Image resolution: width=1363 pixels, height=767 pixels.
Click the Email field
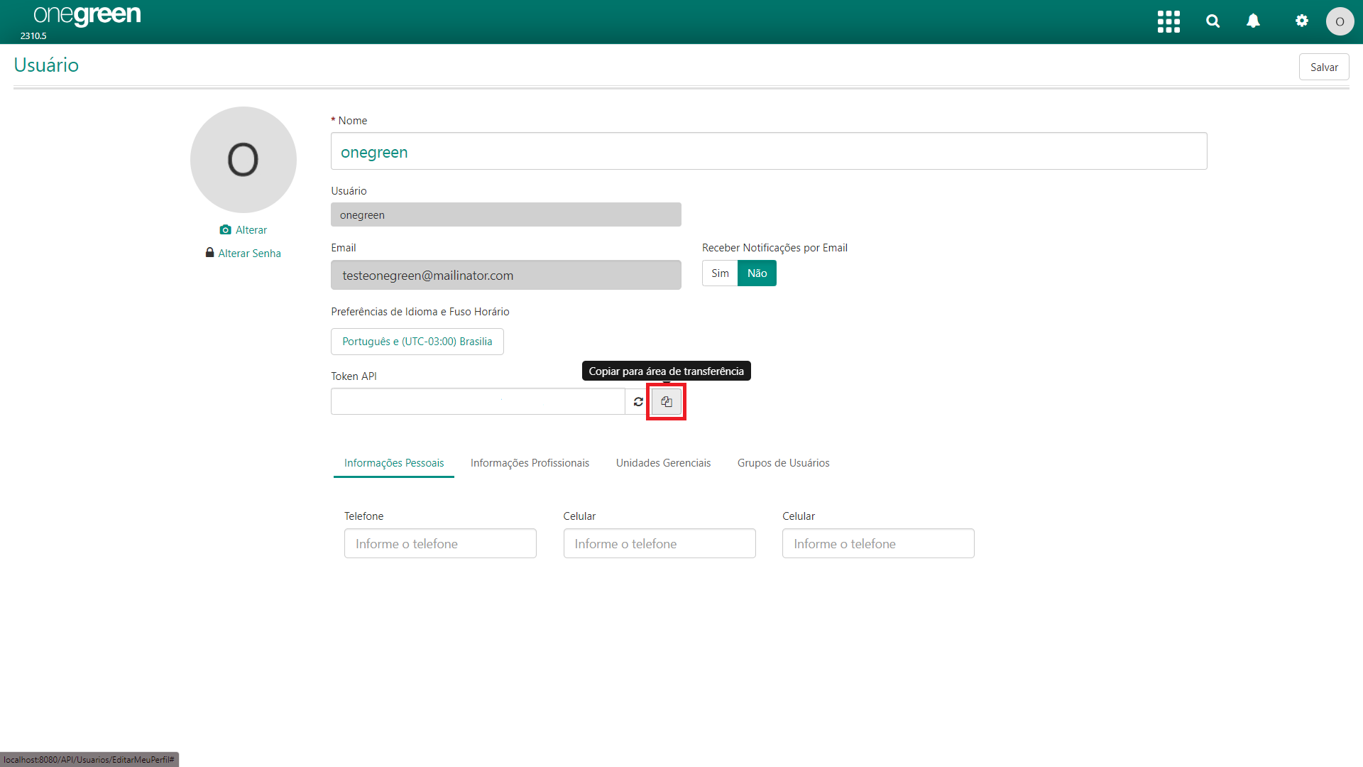506,275
